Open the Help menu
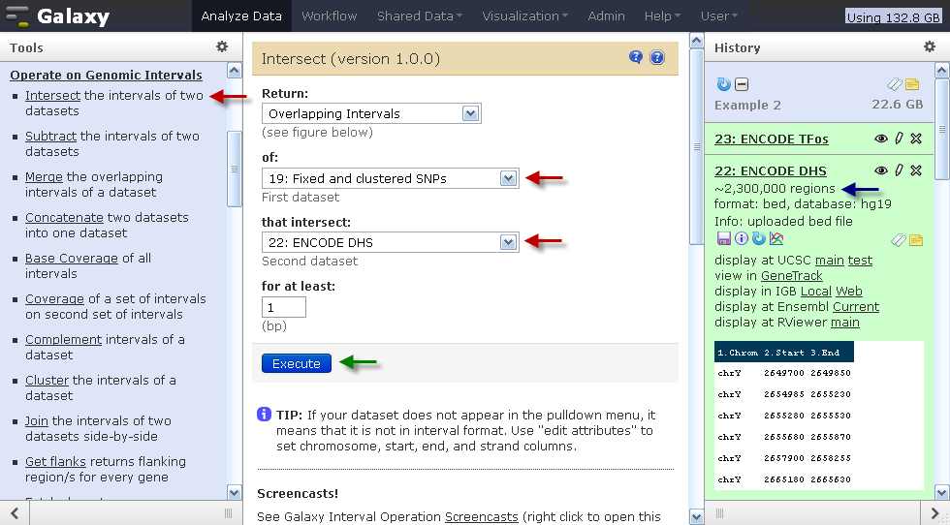The height and width of the screenshot is (525, 950). 662,16
